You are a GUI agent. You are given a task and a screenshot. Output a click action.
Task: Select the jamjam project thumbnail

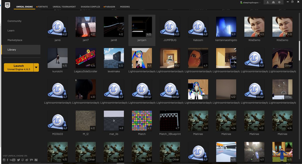tap(142, 27)
